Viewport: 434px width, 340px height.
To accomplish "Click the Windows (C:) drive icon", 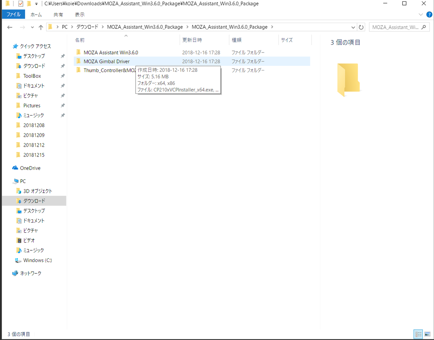I will tap(18, 260).
